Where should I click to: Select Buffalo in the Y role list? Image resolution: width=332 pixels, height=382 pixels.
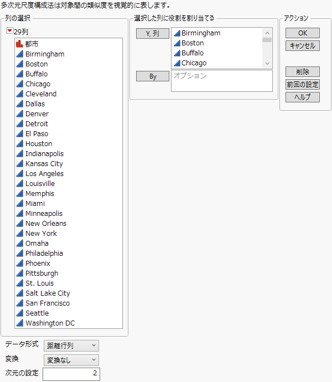coord(193,53)
